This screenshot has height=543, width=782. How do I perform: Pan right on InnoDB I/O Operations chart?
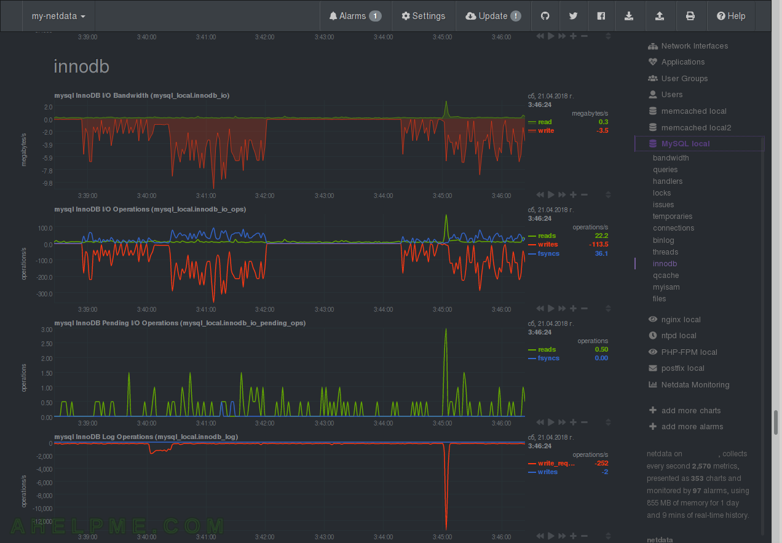click(562, 309)
